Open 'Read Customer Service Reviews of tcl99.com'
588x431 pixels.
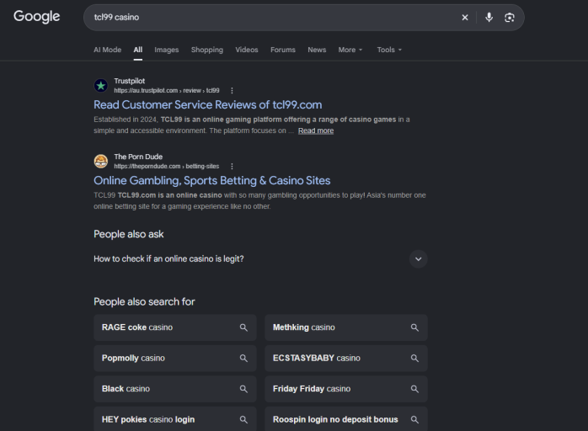pos(208,105)
